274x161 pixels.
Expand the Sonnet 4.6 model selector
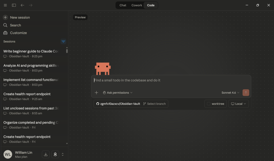coord(230,93)
